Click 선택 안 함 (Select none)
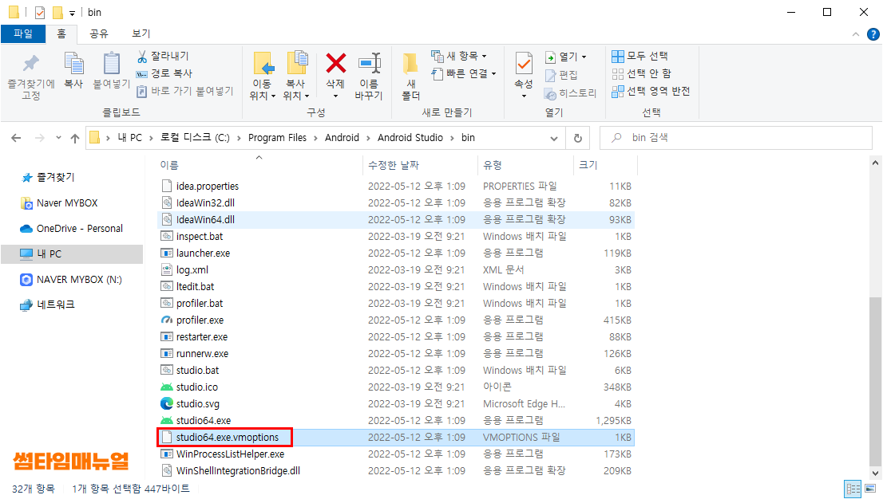The width and height of the screenshot is (883, 499). click(642, 73)
